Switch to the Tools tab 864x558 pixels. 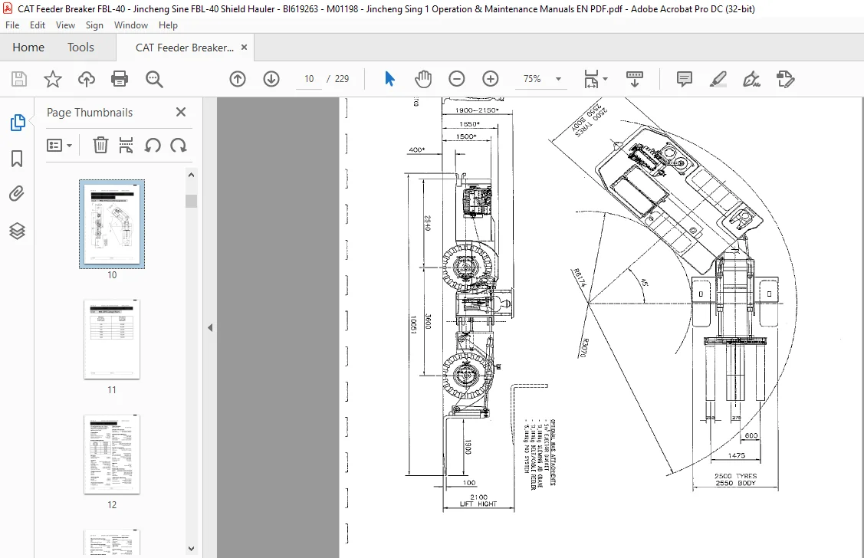(80, 48)
